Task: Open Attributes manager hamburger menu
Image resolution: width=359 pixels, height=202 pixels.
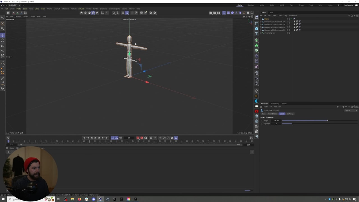Action: coord(261,107)
